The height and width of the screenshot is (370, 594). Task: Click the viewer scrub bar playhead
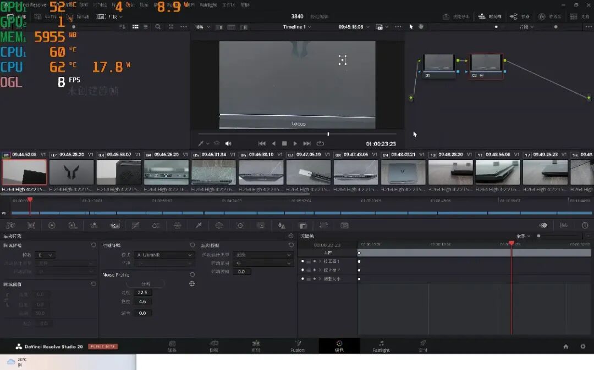coord(328,134)
